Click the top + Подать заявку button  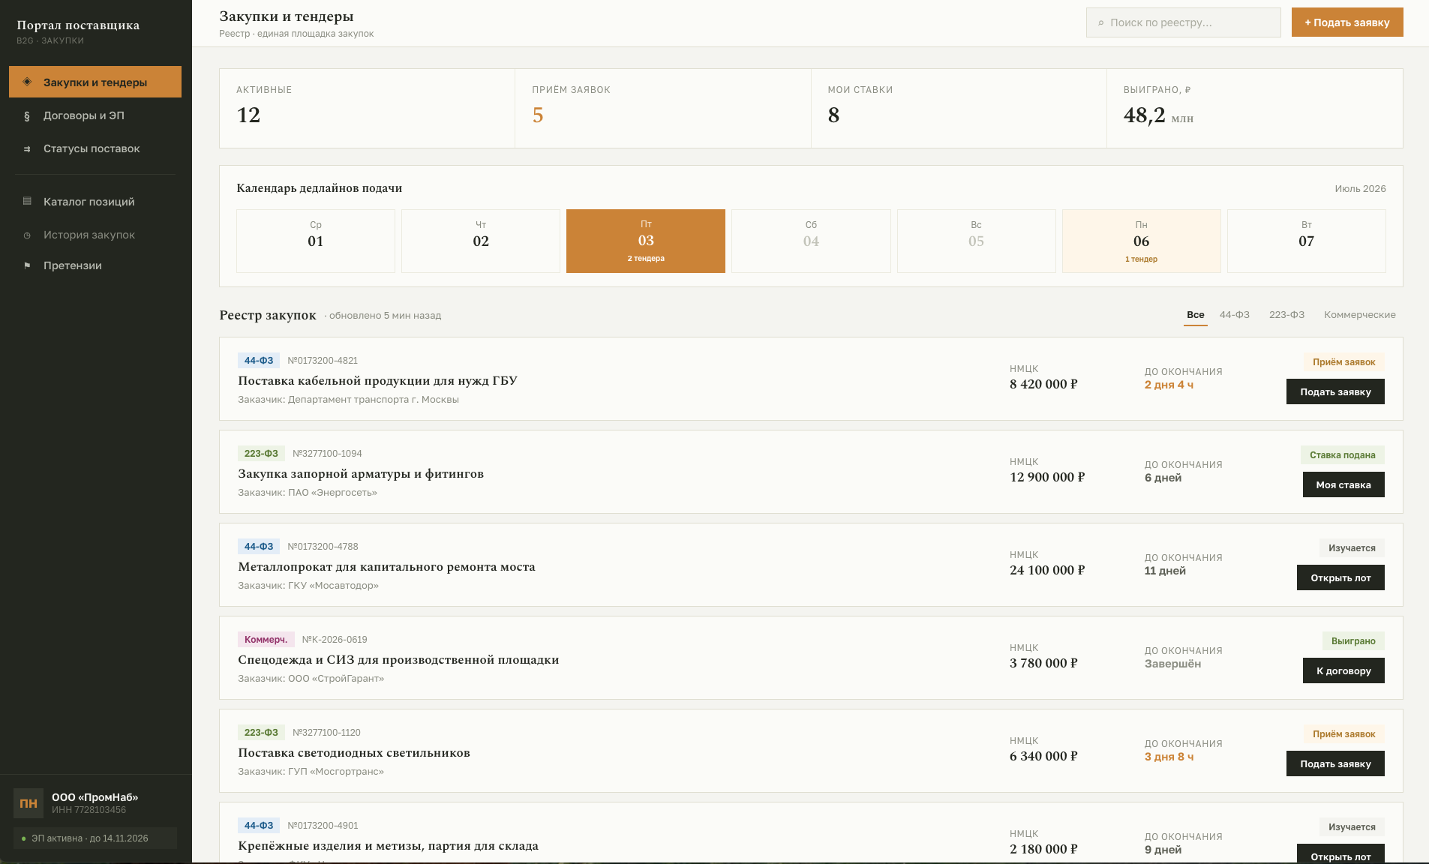coord(1347,22)
